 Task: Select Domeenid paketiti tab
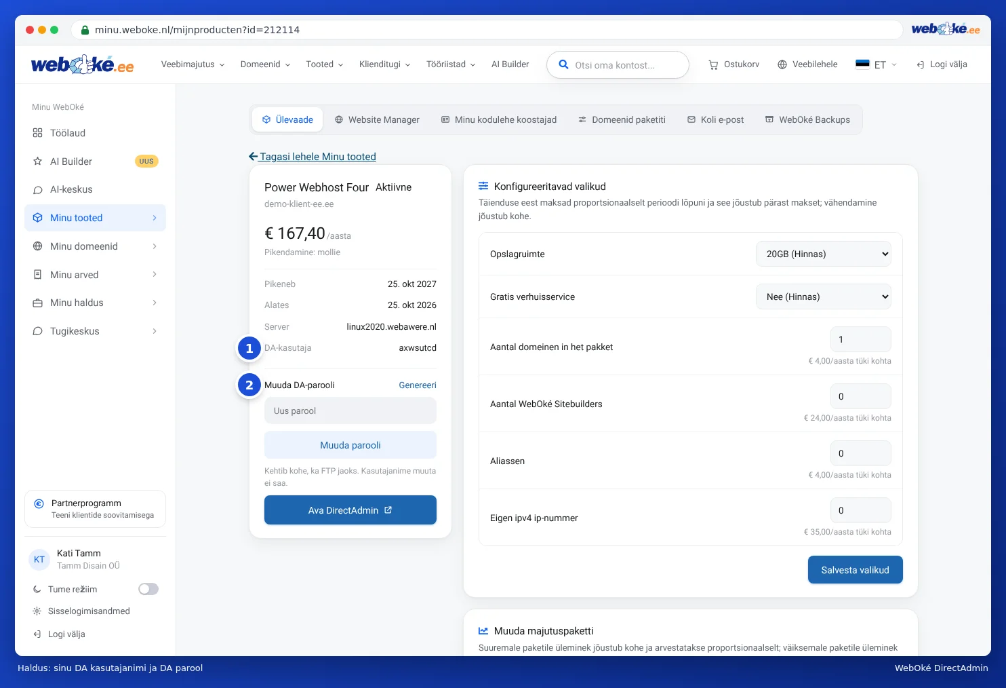pos(622,119)
